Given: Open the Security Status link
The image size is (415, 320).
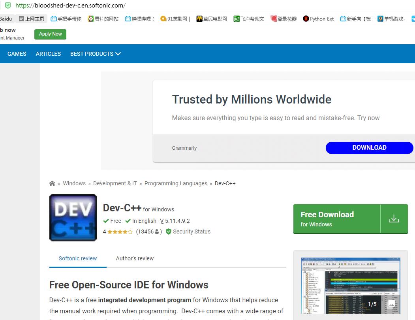Looking at the screenshot, I should [192, 232].
